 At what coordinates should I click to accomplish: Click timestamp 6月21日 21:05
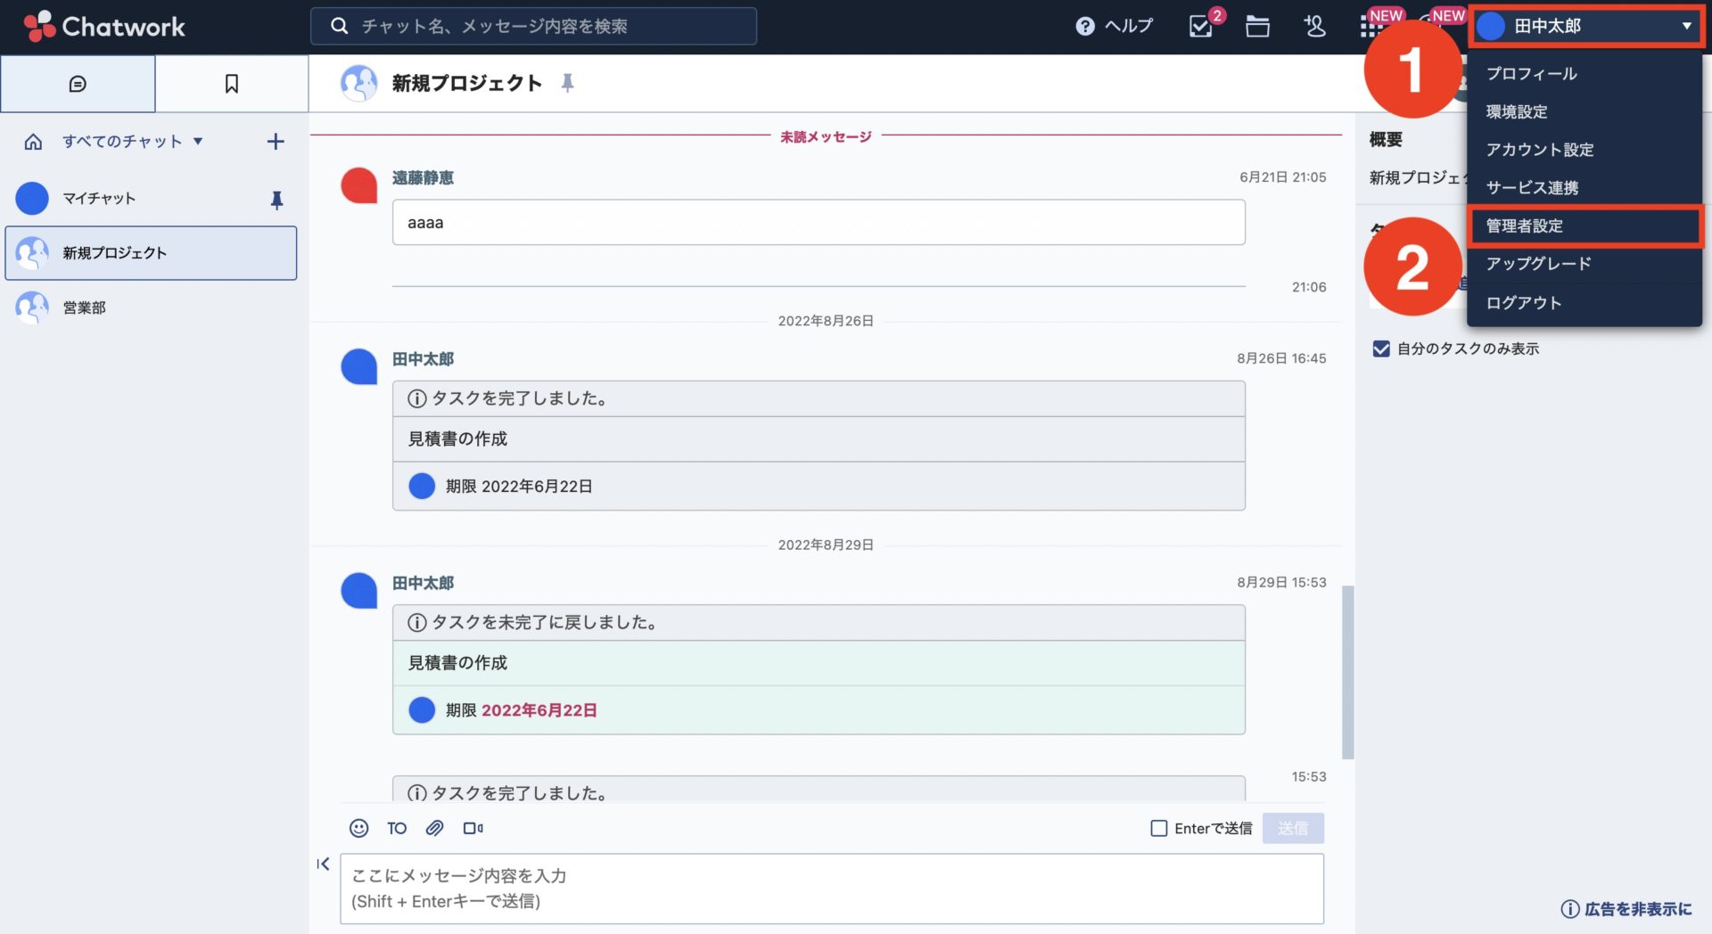point(1282,177)
